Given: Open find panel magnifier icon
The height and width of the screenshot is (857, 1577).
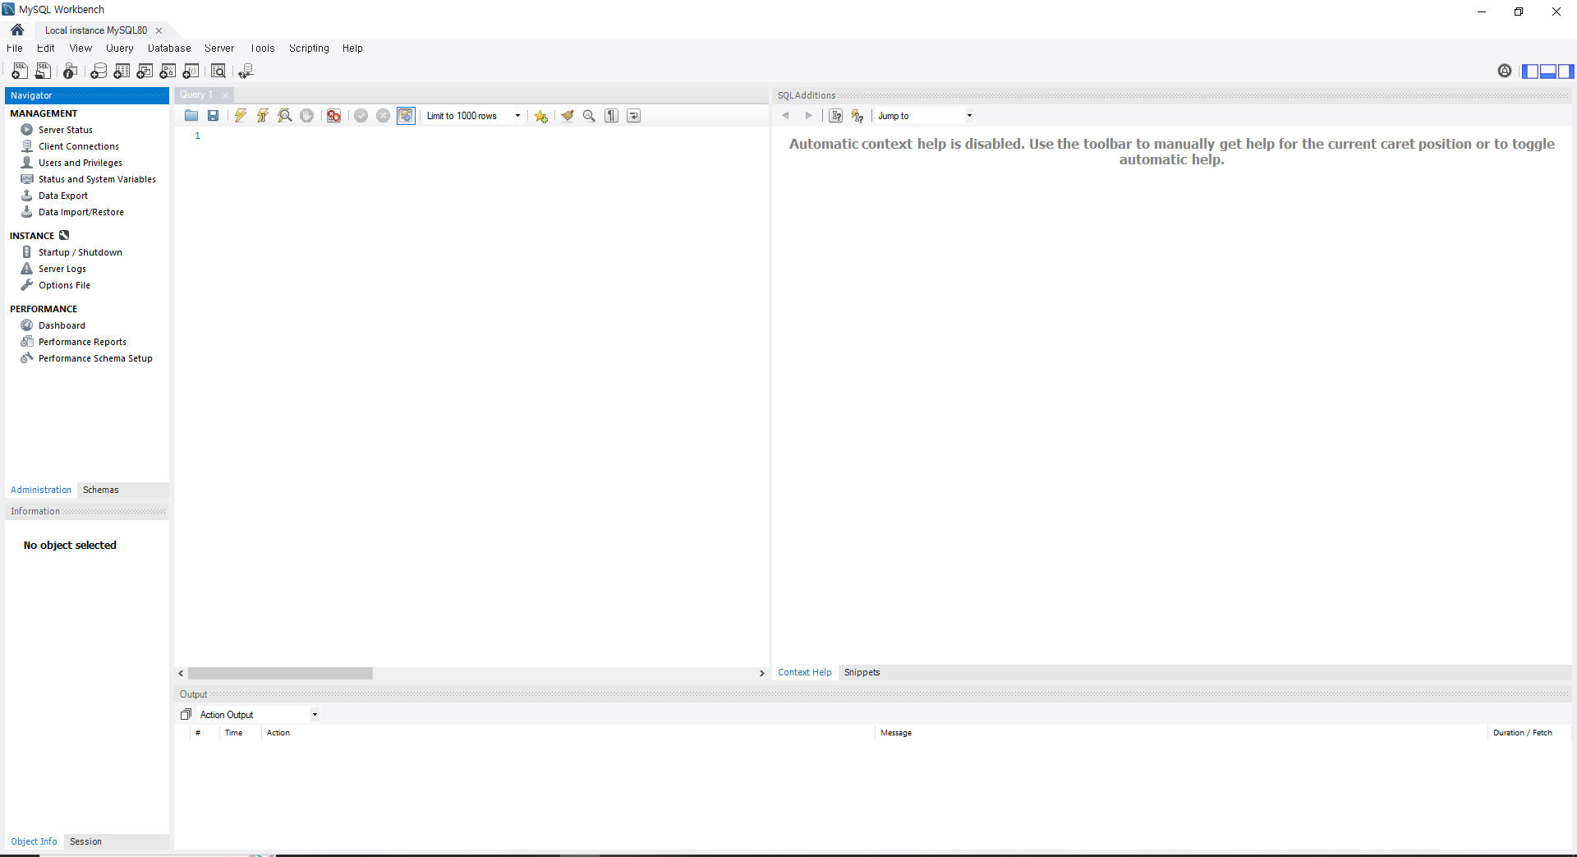Looking at the screenshot, I should tap(589, 116).
